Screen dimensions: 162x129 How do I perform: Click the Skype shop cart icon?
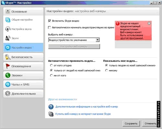point(51,114)
